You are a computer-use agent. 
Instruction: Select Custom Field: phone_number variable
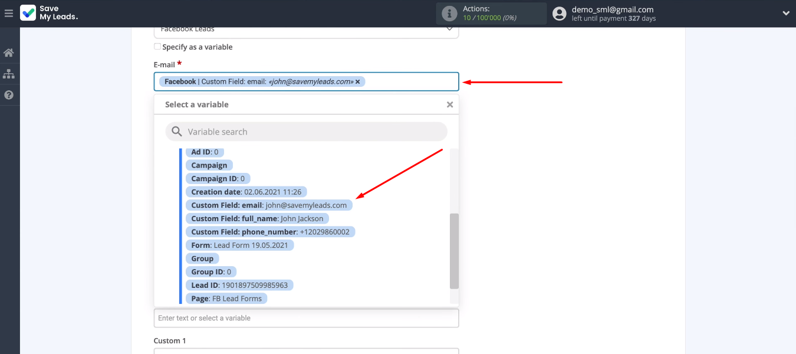point(271,232)
